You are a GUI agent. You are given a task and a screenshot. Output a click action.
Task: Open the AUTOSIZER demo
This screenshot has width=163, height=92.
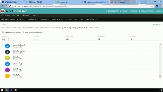[21, 20]
